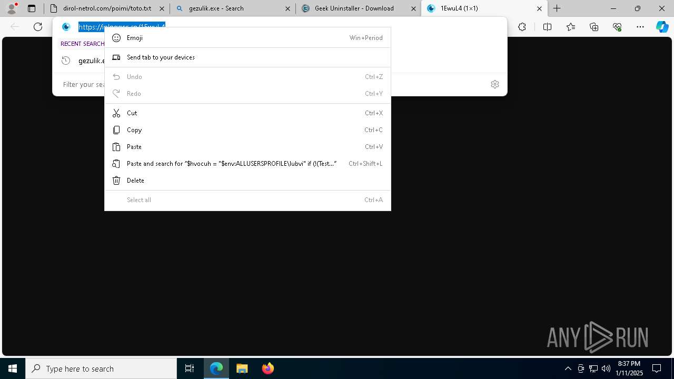The image size is (674, 379).
Task: Click Type here to search box
Action: (101, 368)
